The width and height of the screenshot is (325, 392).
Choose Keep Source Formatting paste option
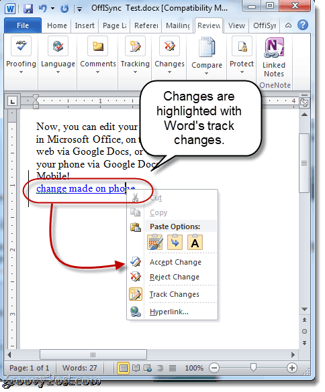coord(155,243)
